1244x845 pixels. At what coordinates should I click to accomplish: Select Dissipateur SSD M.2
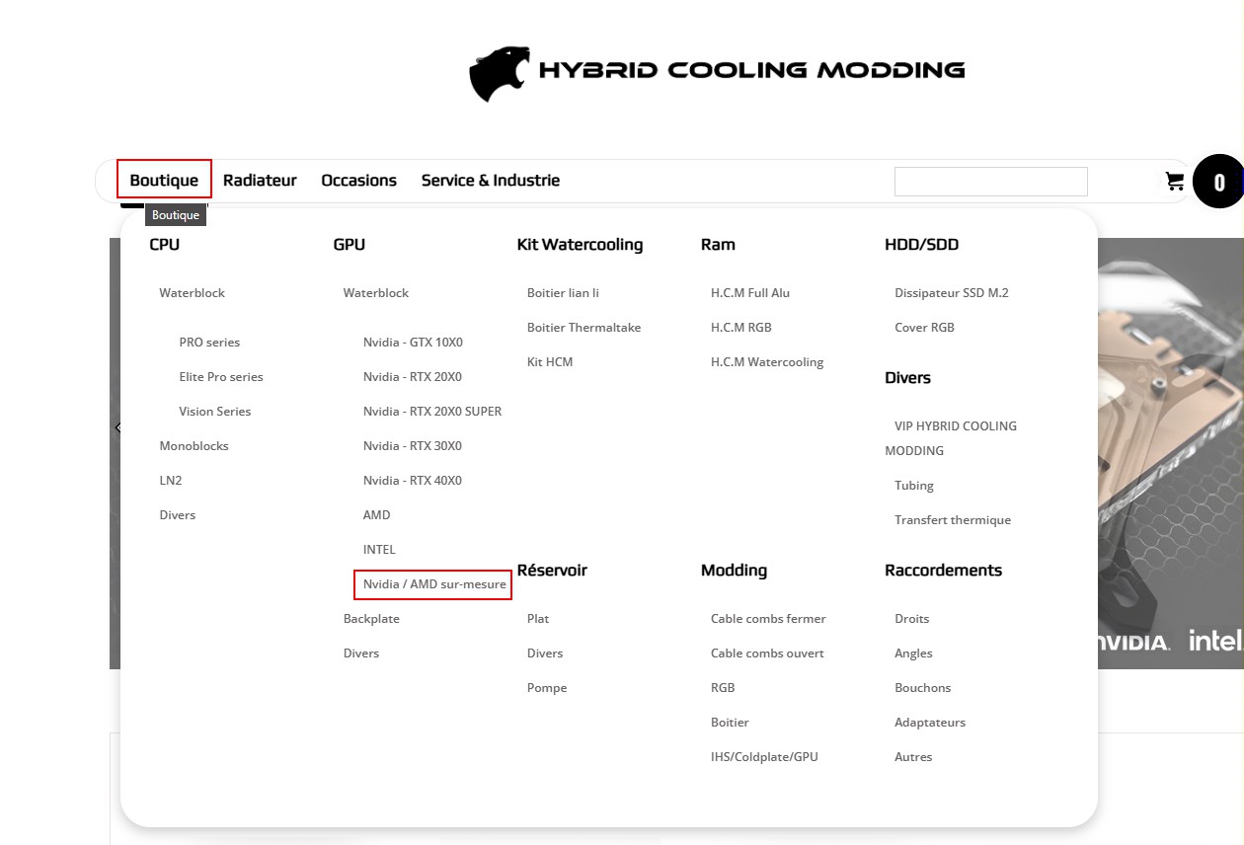point(951,293)
